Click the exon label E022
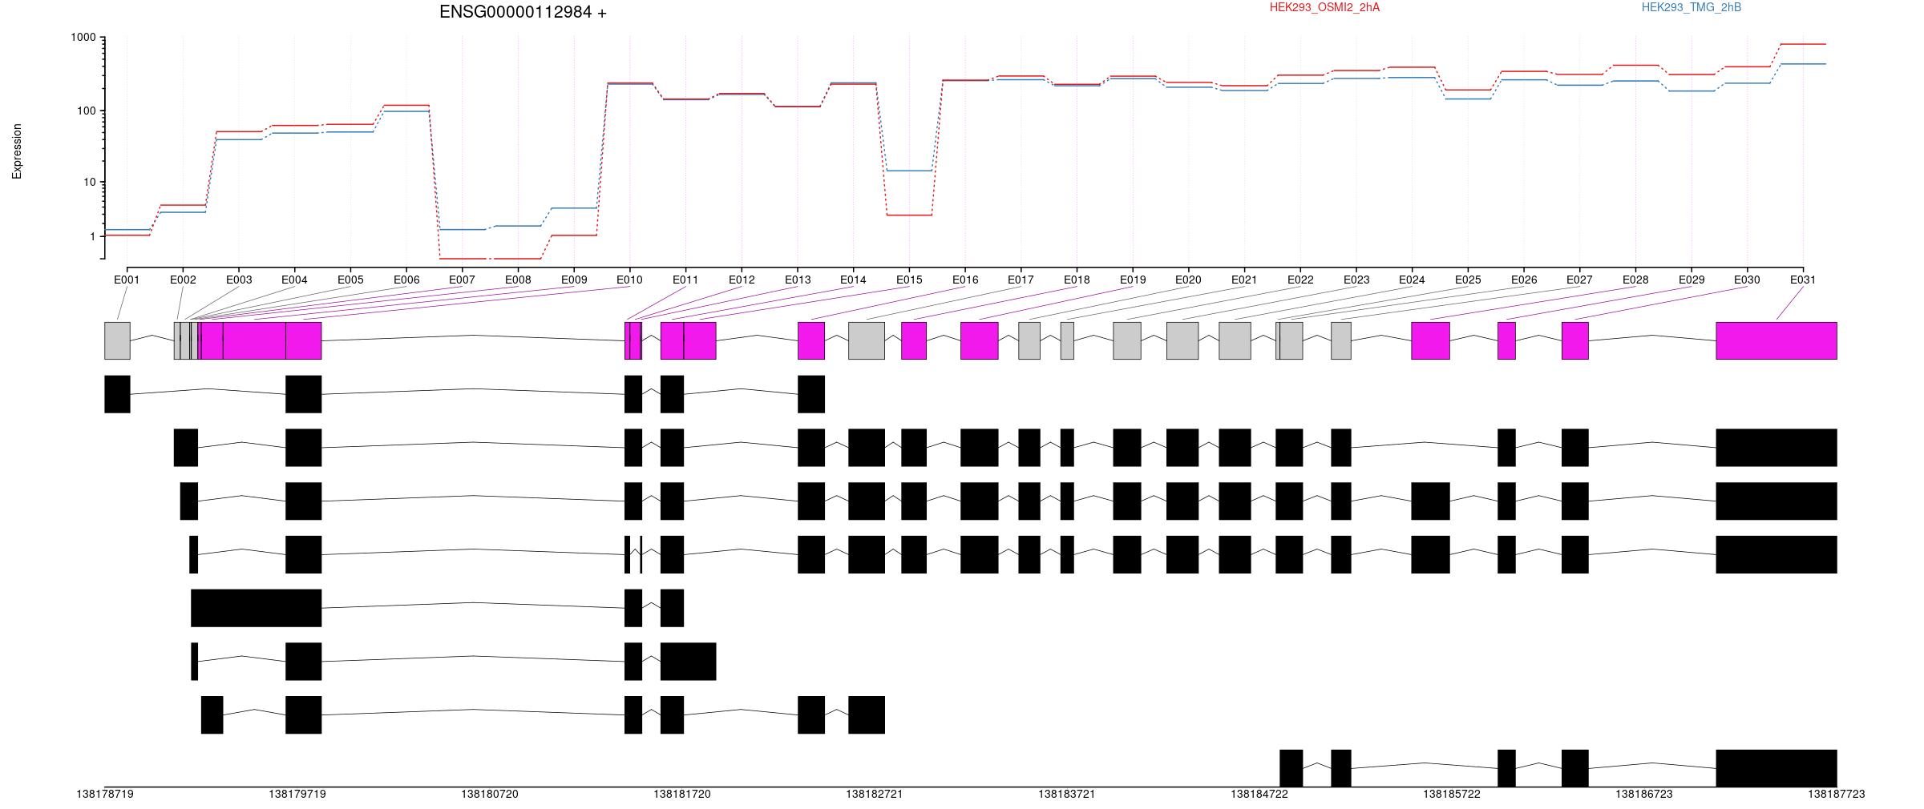Screen dimensions: 1924x809 coord(1300,280)
